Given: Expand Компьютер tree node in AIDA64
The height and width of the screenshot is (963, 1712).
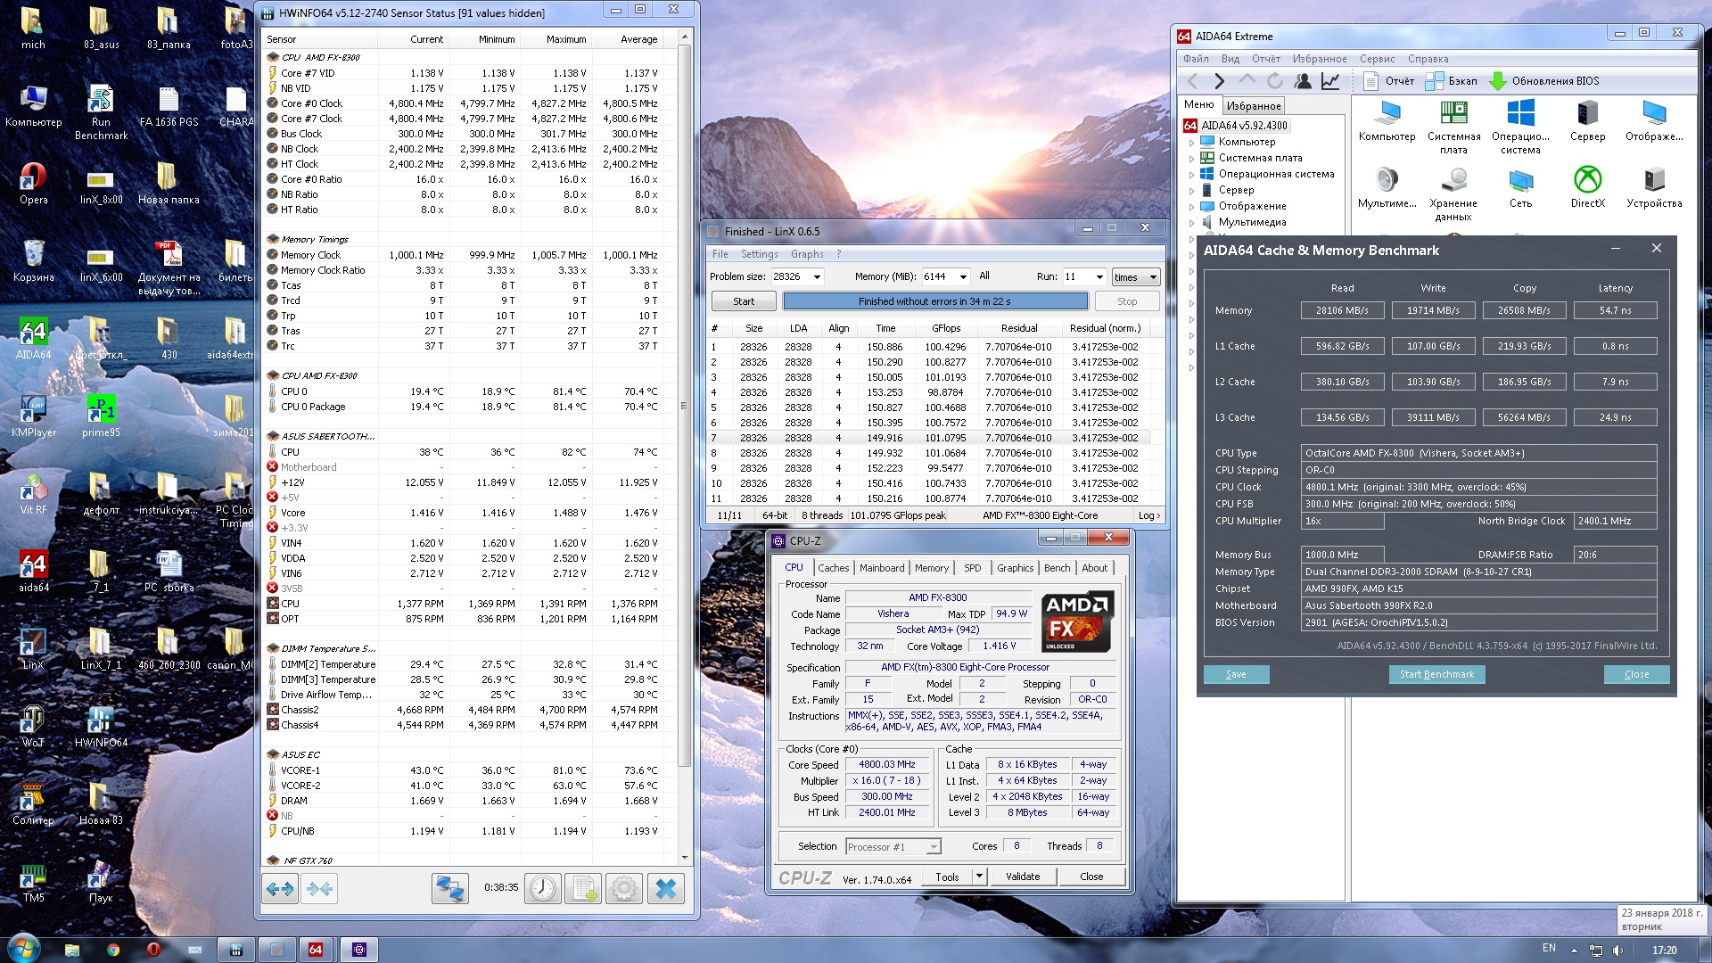Looking at the screenshot, I should [1191, 143].
